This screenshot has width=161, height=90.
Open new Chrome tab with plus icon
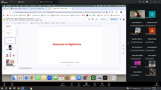coord(73,8)
